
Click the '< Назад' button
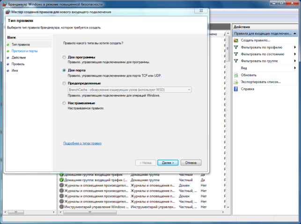click(x=146, y=163)
